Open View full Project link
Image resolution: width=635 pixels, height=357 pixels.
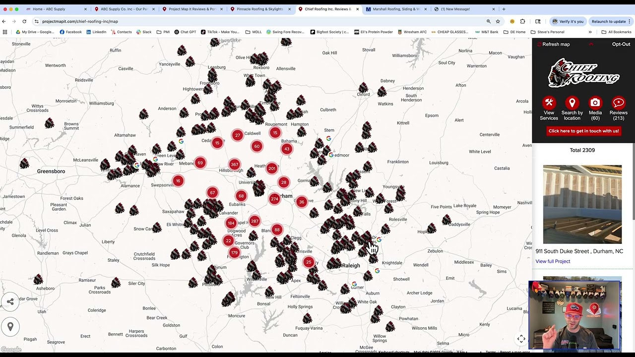(x=553, y=261)
